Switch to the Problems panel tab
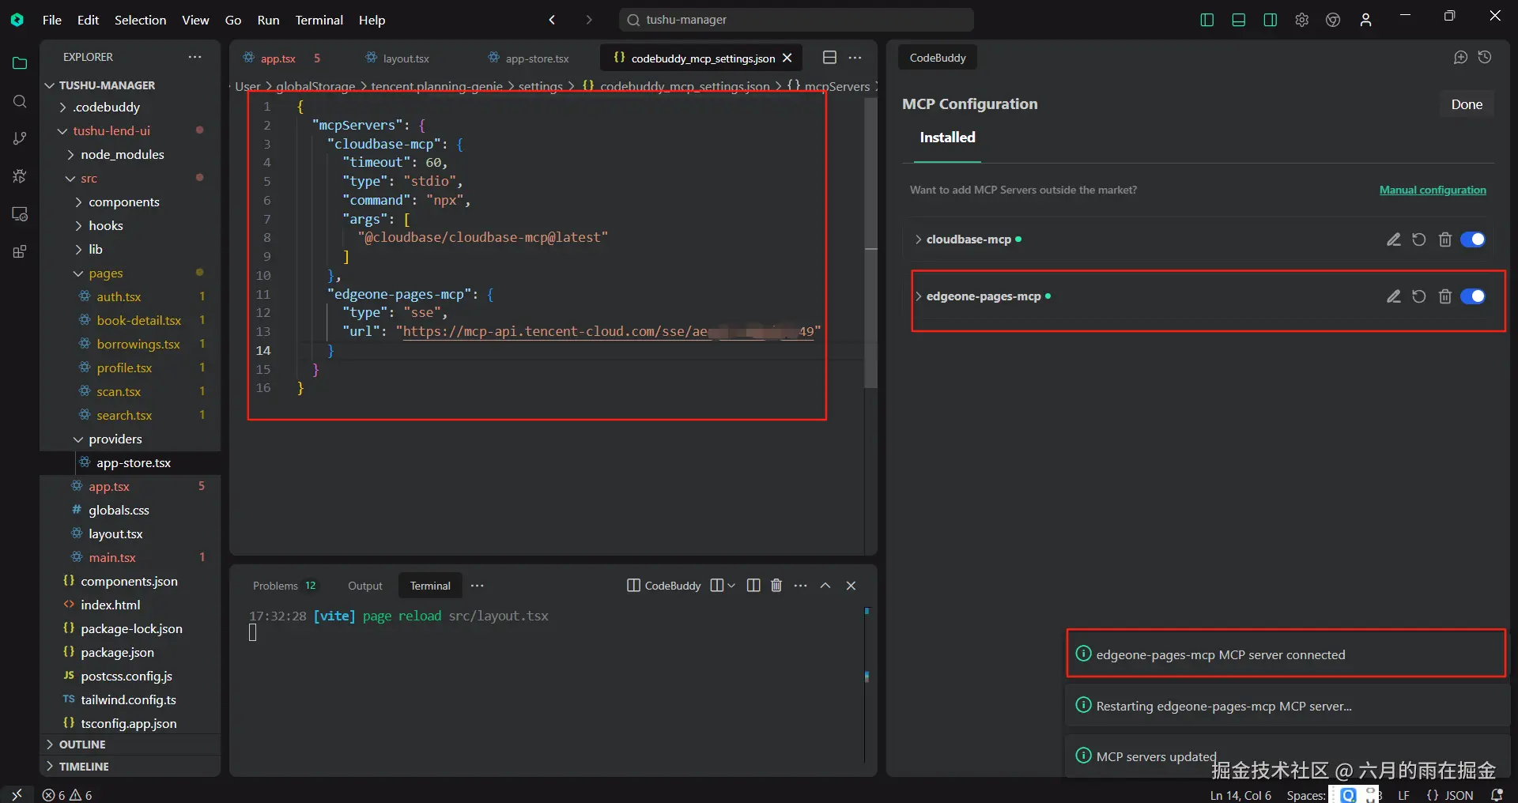 pos(275,586)
